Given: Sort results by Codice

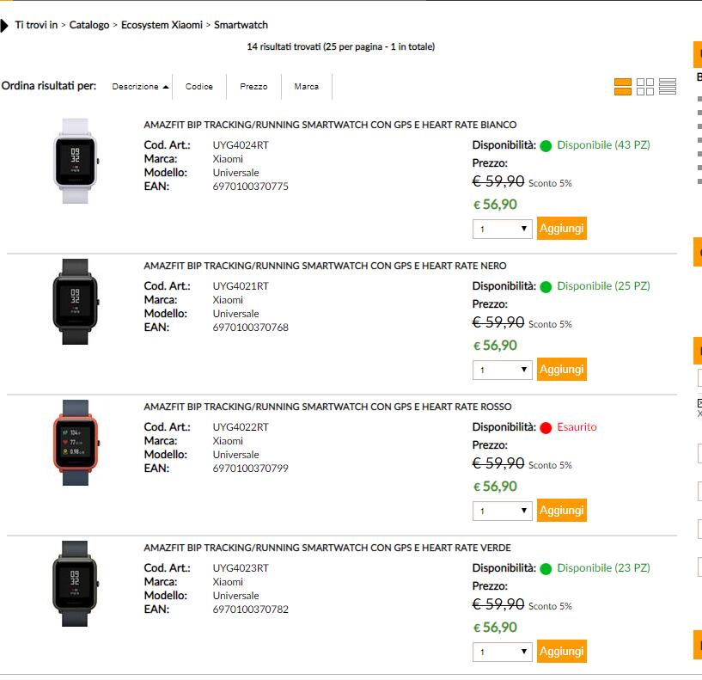Looking at the screenshot, I should [199, 87].
